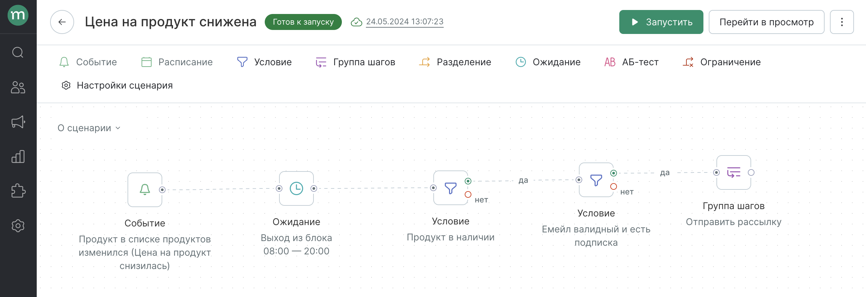Screen dimensions: 866x297
Task: Add an Условие block from toolbar
Action: point(264,62)
